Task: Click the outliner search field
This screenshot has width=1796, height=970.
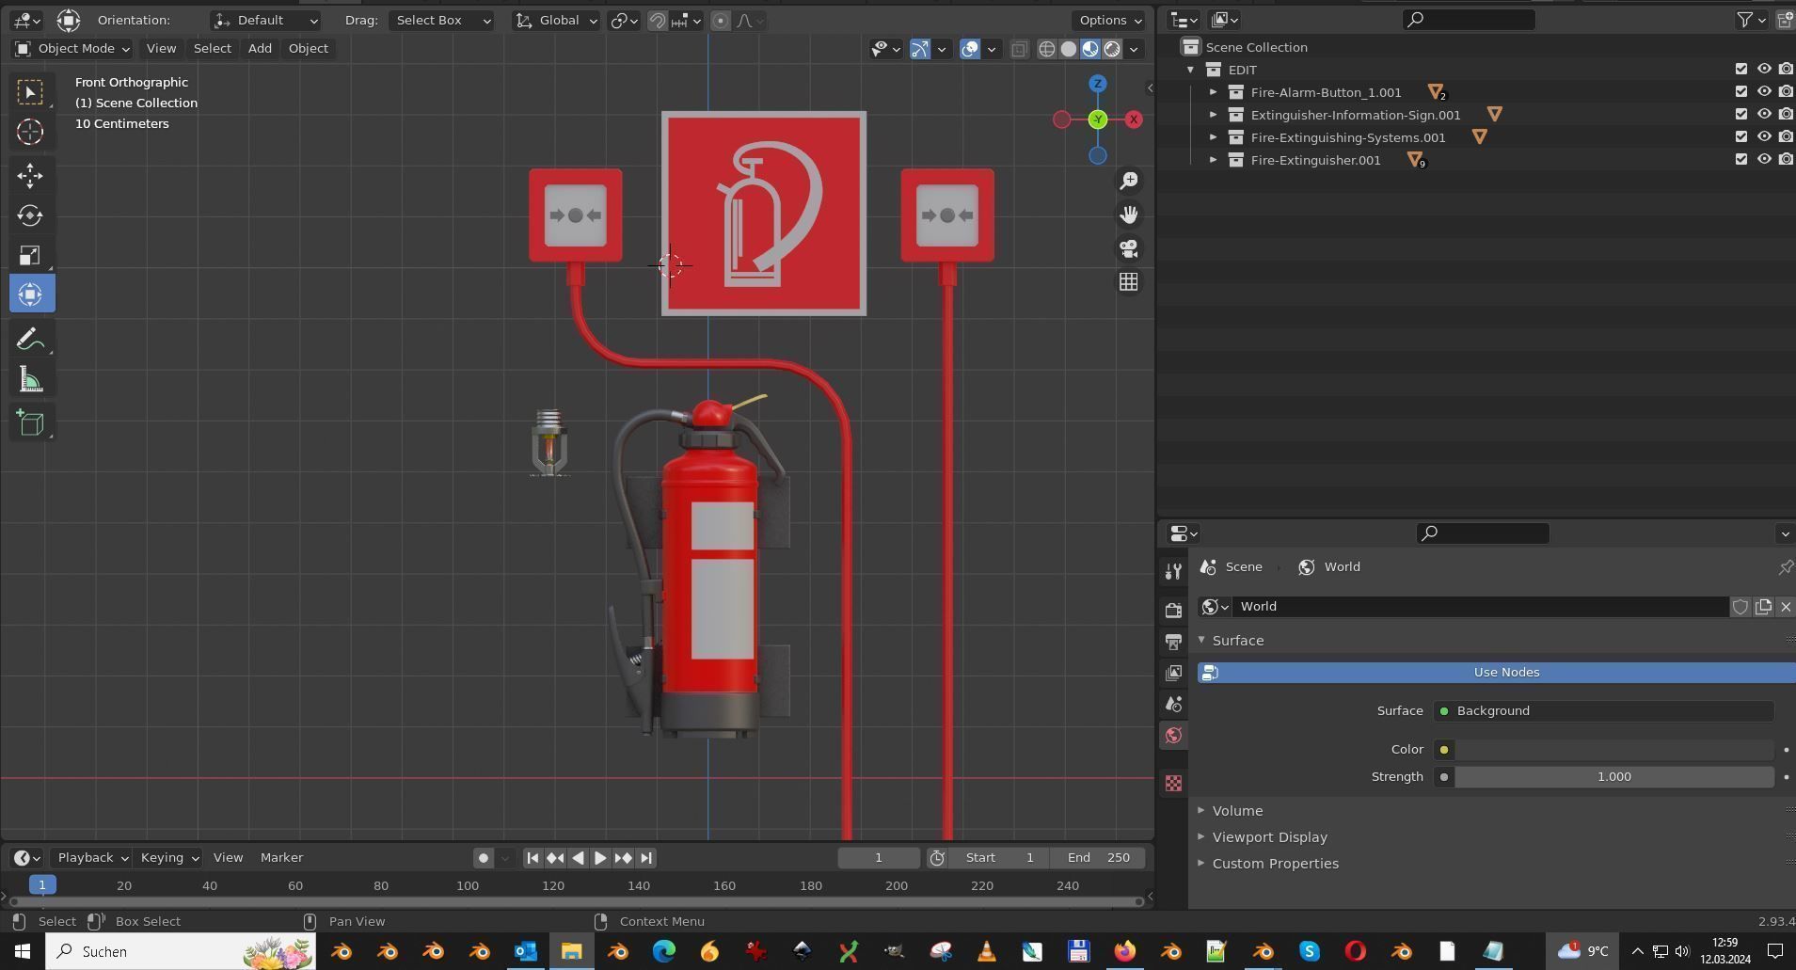Action: click(1469, 20)
